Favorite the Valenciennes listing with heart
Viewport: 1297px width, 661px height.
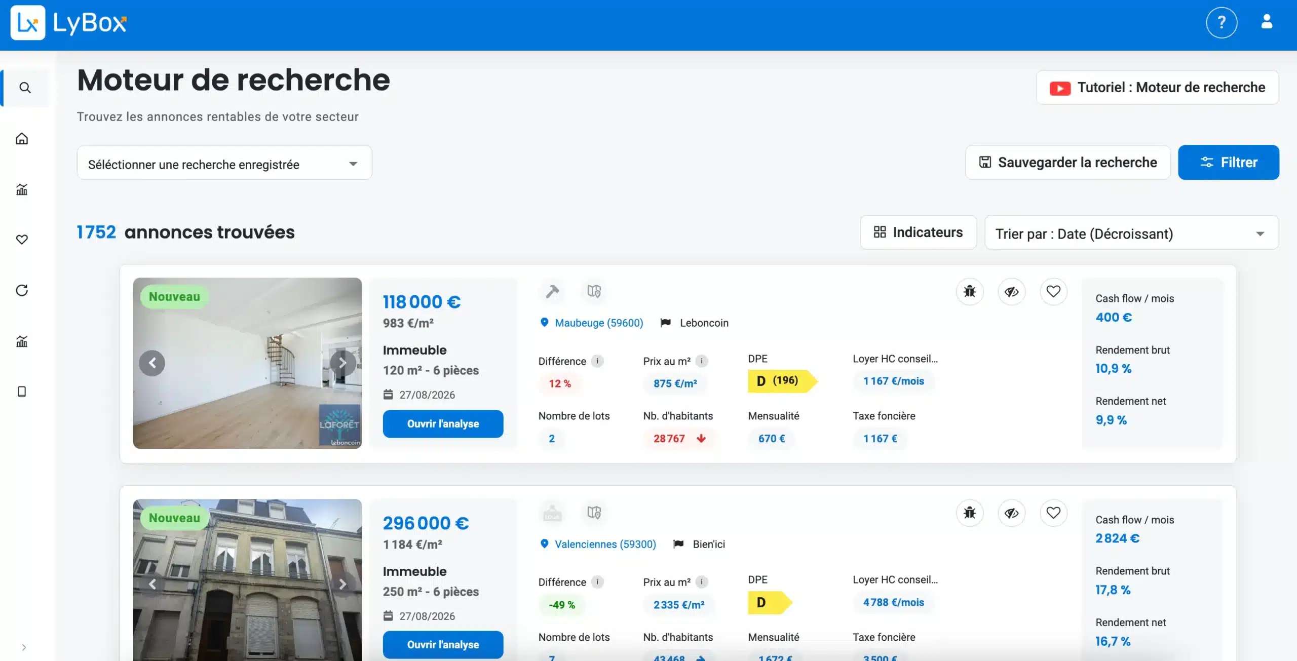[1054, 513]
